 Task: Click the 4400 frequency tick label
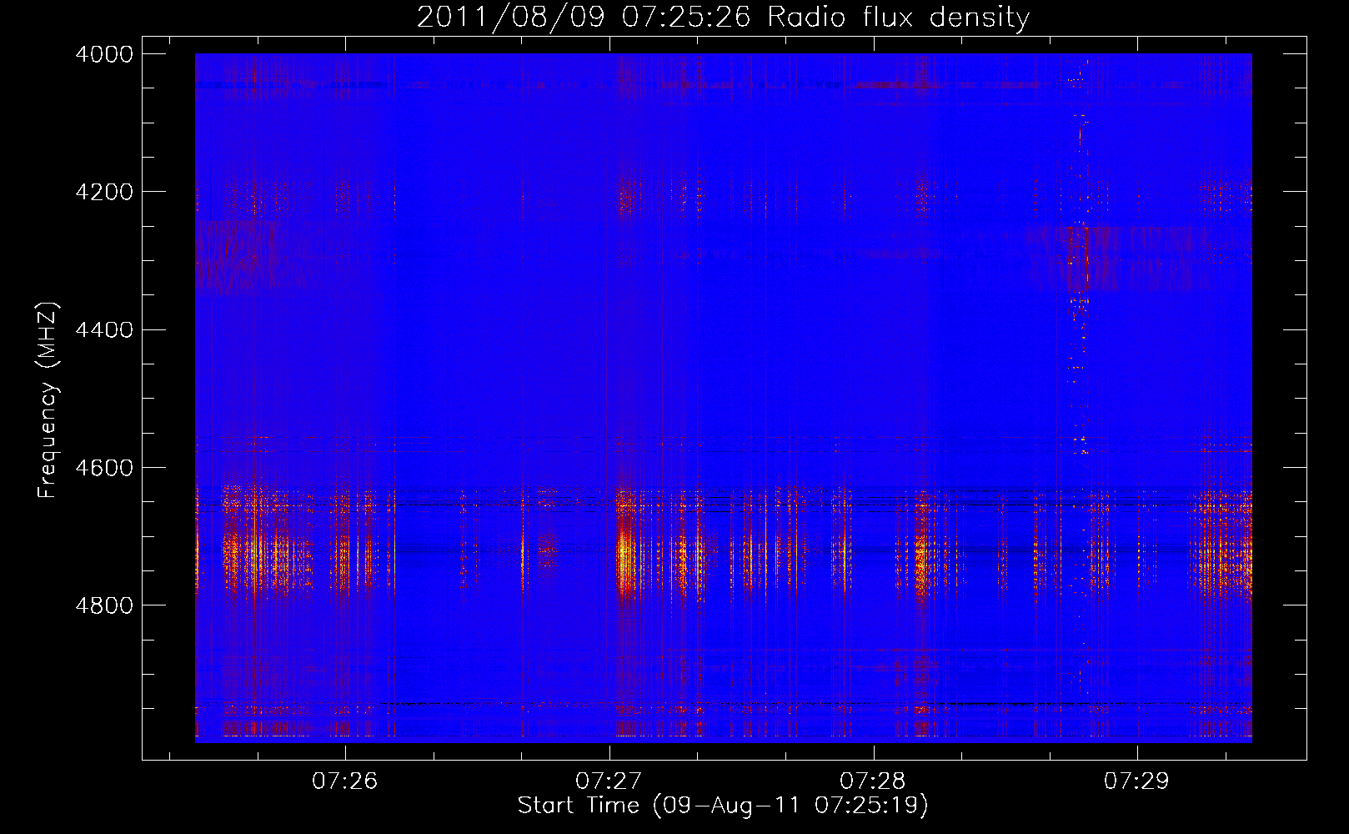(x=104, y=330)
